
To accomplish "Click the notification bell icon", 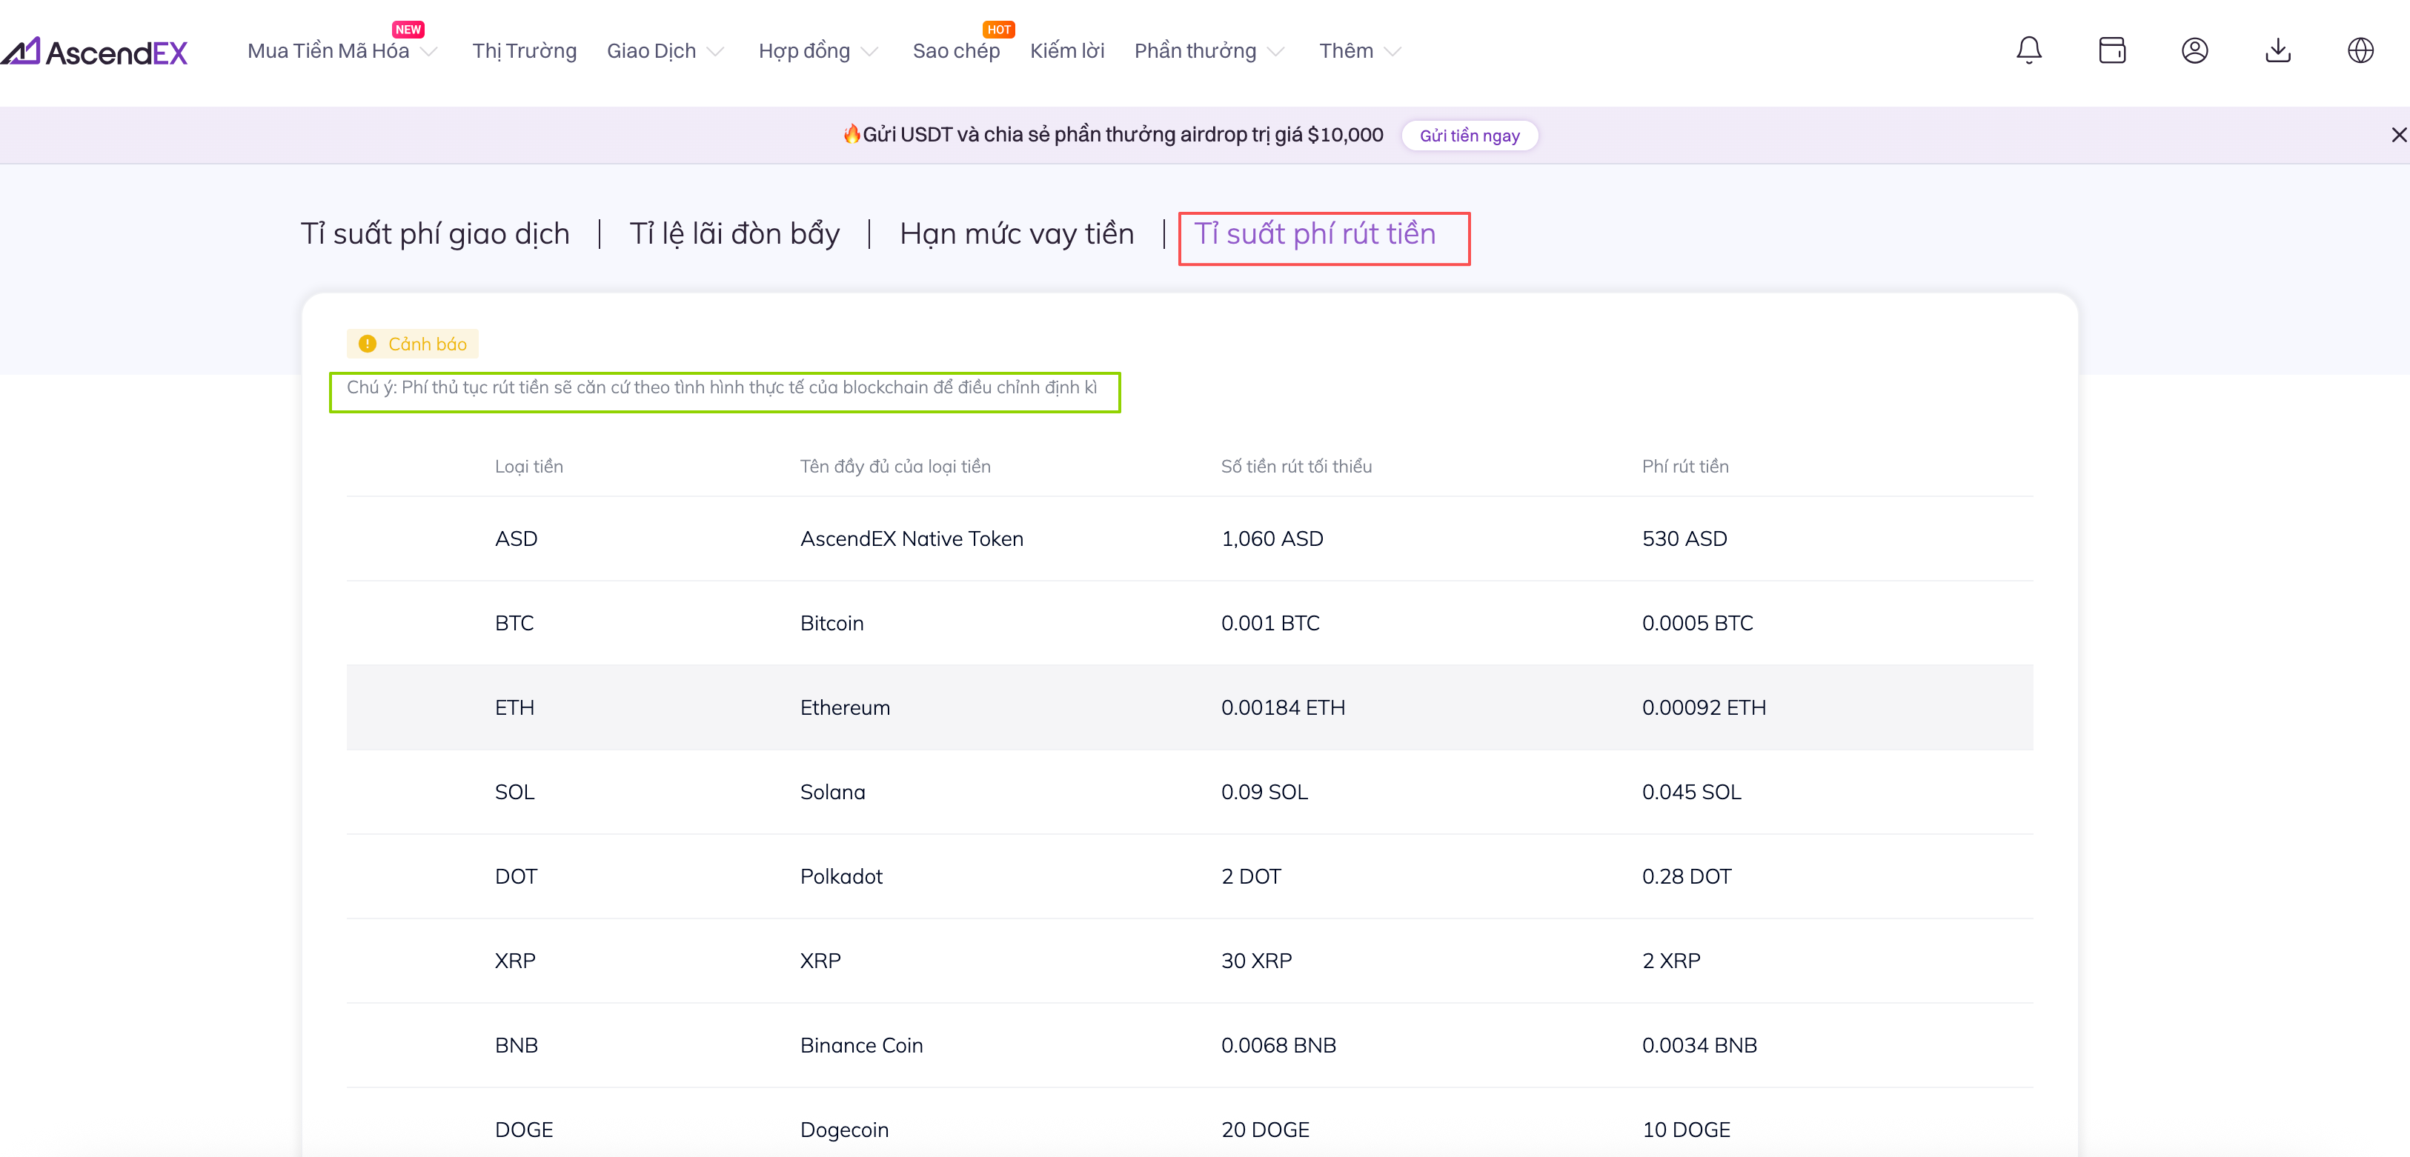I will [2028, 50].
